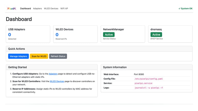Screen dimensions: 198x111
Task: Follow the Adapters link in Getting Started
Action: pos(53,74)
